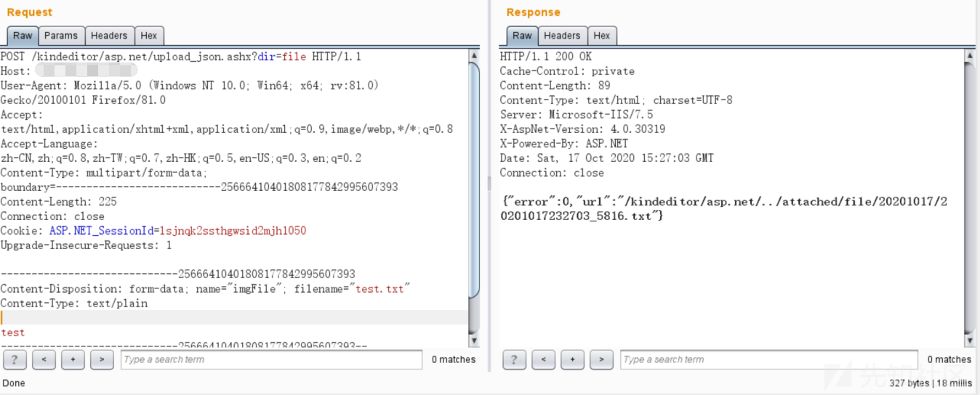
Task: Place cursor on the empty highlighted request line
Action: 233,318
